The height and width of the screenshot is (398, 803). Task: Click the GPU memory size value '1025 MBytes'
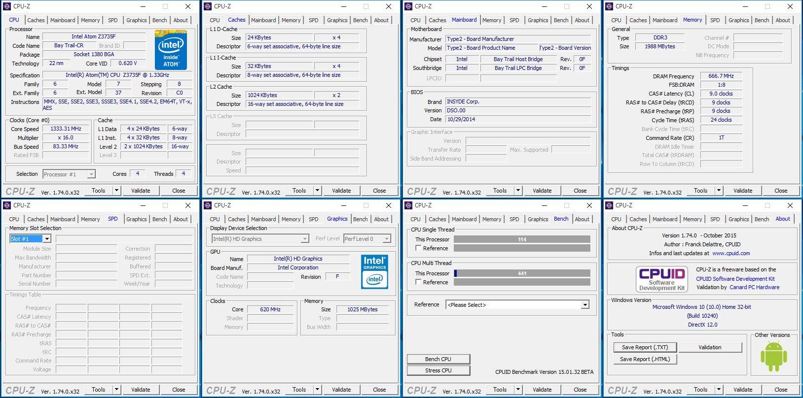(x=363, y=309)
